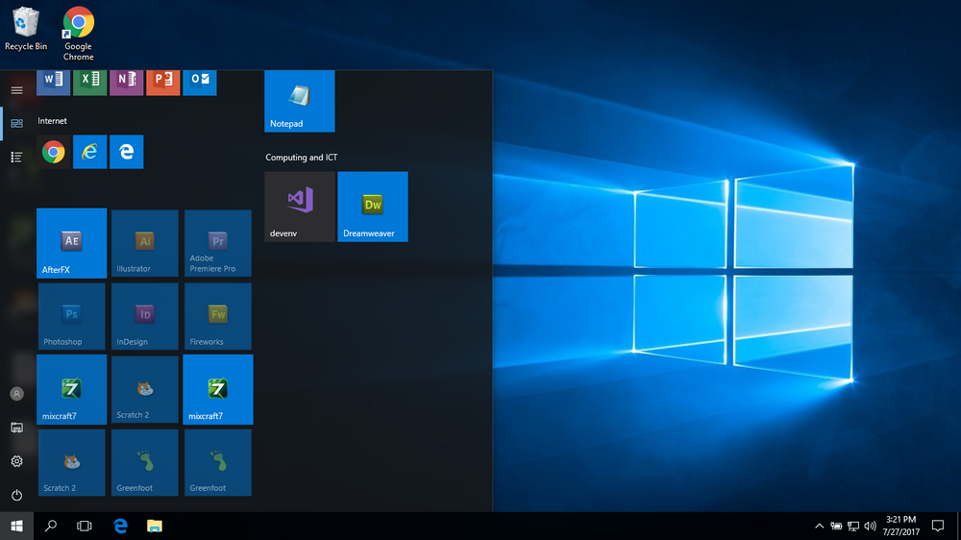Select the Google Chrome desktop shortcut

coord(79,35)
